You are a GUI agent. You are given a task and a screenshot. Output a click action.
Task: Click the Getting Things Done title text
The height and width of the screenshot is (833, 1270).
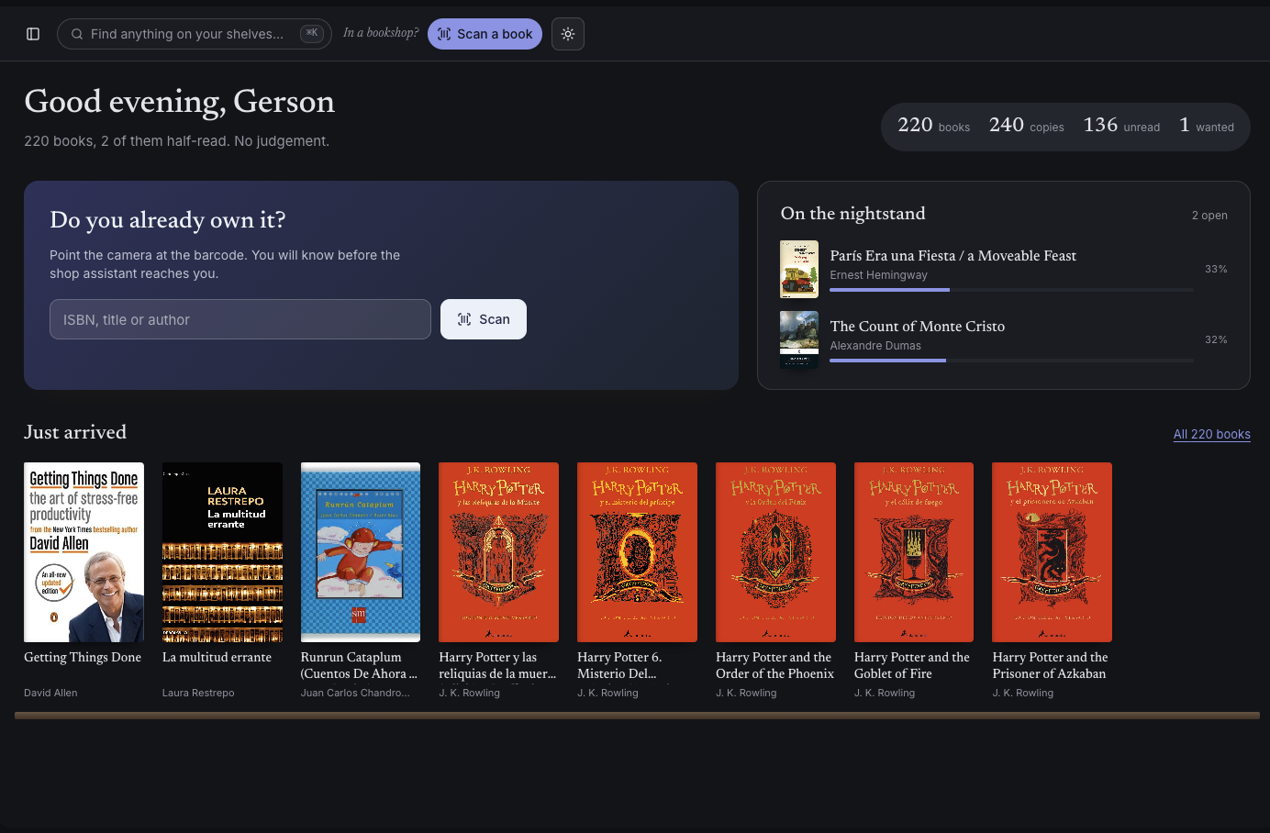pyautogui.click(x=83, y=657)
